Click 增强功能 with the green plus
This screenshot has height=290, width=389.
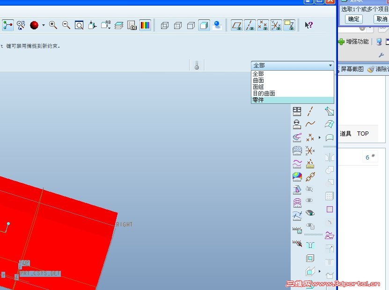tap(353, 42)
